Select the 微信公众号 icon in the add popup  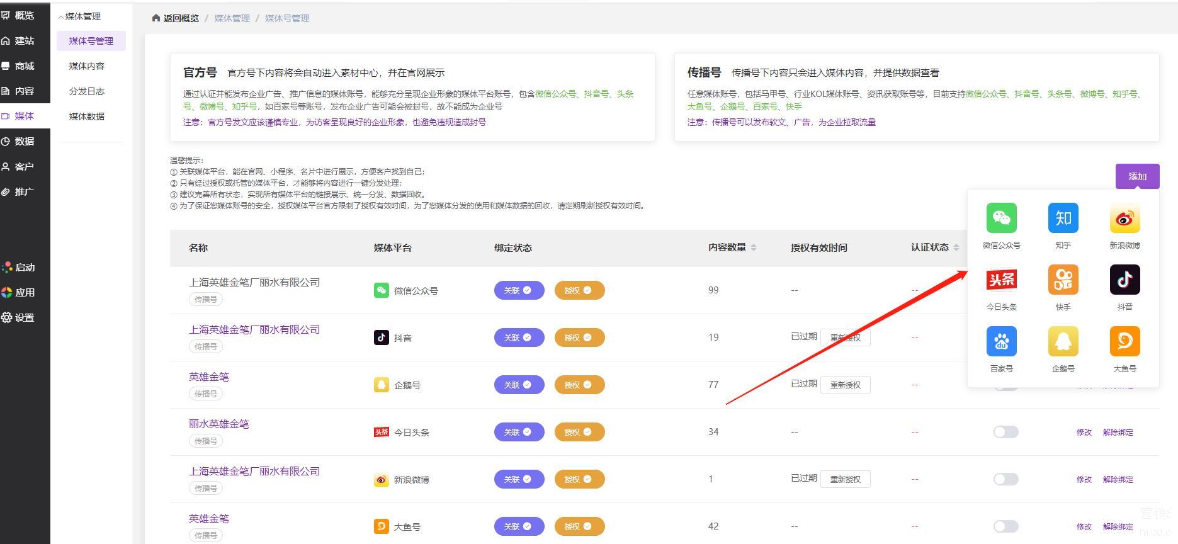click(1001, 218)
